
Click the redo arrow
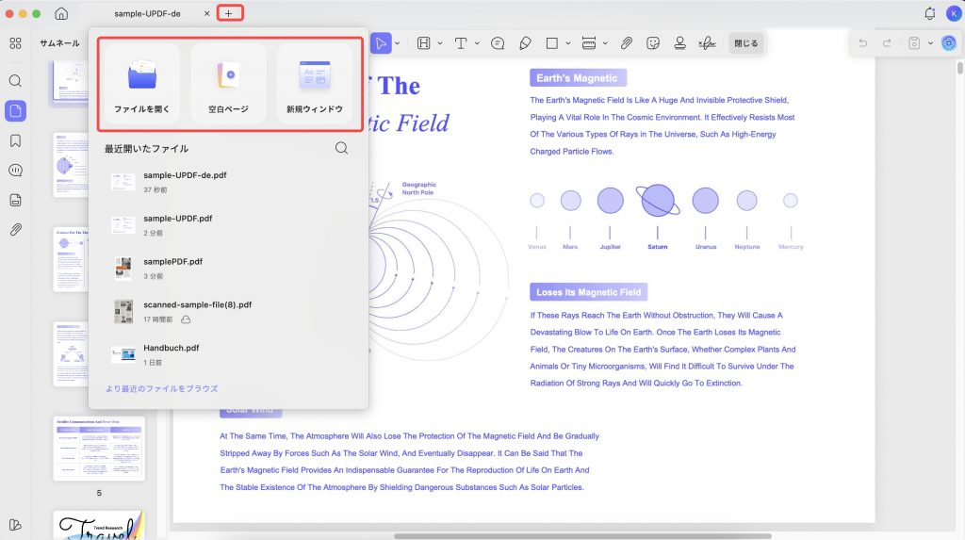tap(887, 43)
